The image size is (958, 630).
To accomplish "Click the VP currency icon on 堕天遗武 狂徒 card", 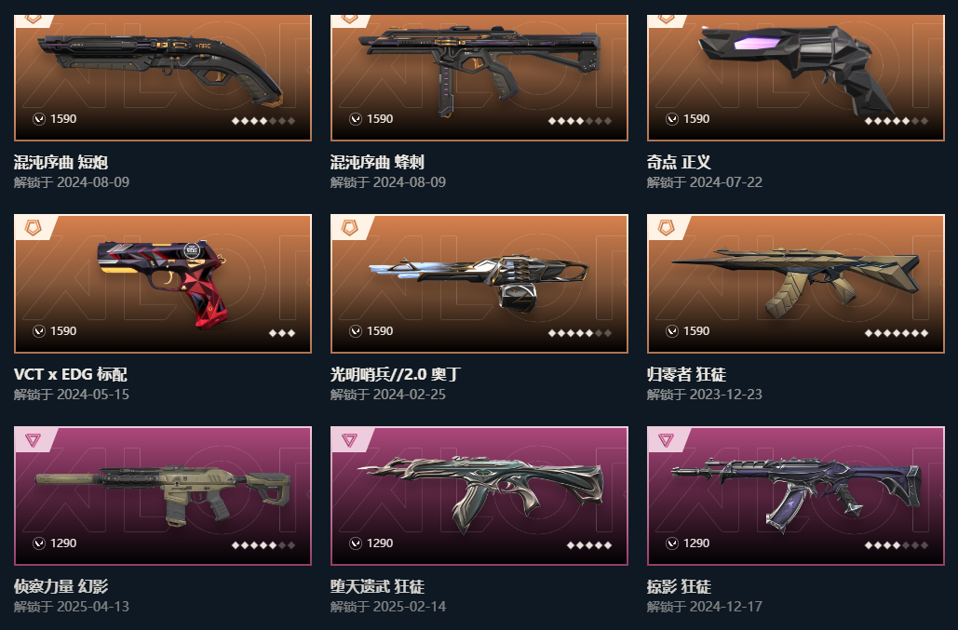I will click(356, 543).
